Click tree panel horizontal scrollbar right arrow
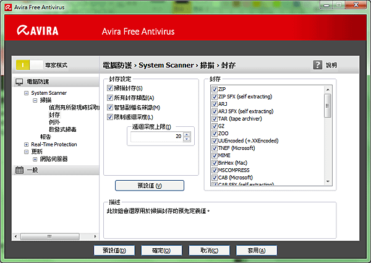The width and height of the screenshot is (371, 263). (x=95, y=236)
